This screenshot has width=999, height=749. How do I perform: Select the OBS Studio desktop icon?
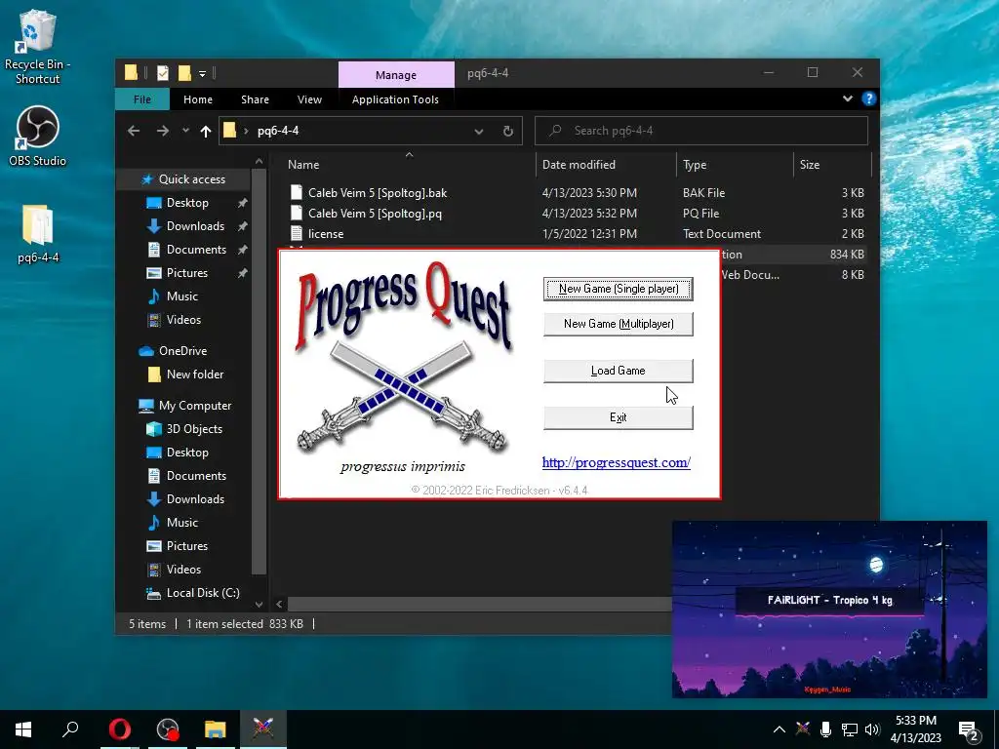pos(38,137)
